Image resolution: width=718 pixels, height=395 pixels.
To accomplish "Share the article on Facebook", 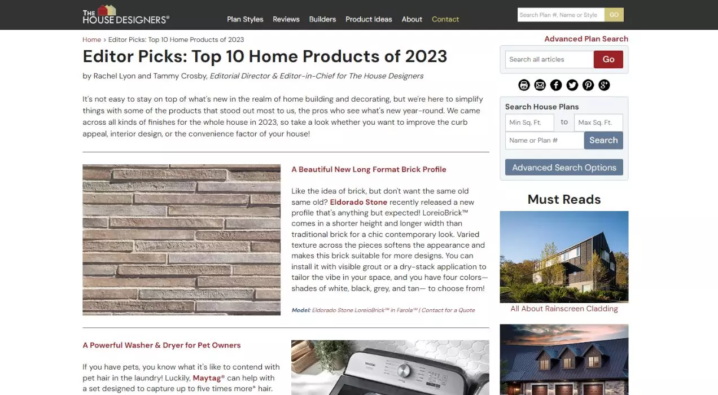I will [x=556, y=85].
